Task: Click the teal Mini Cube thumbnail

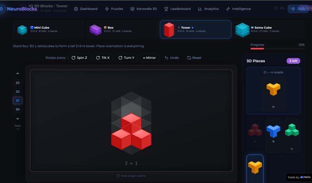Action: (22, 30)
